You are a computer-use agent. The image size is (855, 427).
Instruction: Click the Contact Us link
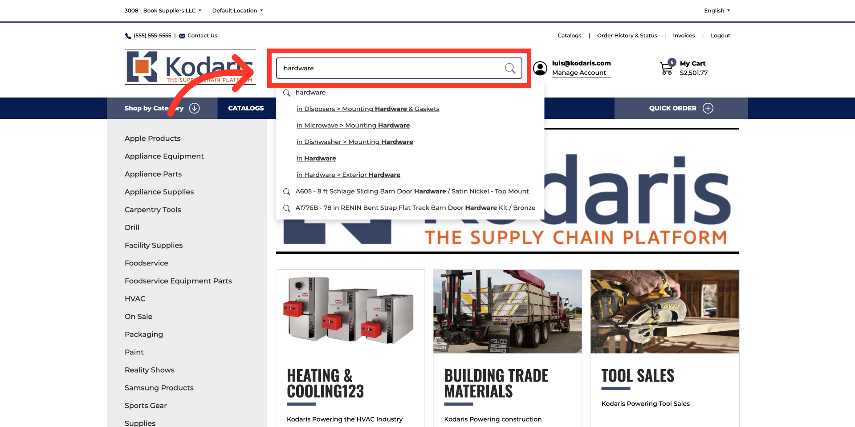pyautogui.click(x=202, y=36)
